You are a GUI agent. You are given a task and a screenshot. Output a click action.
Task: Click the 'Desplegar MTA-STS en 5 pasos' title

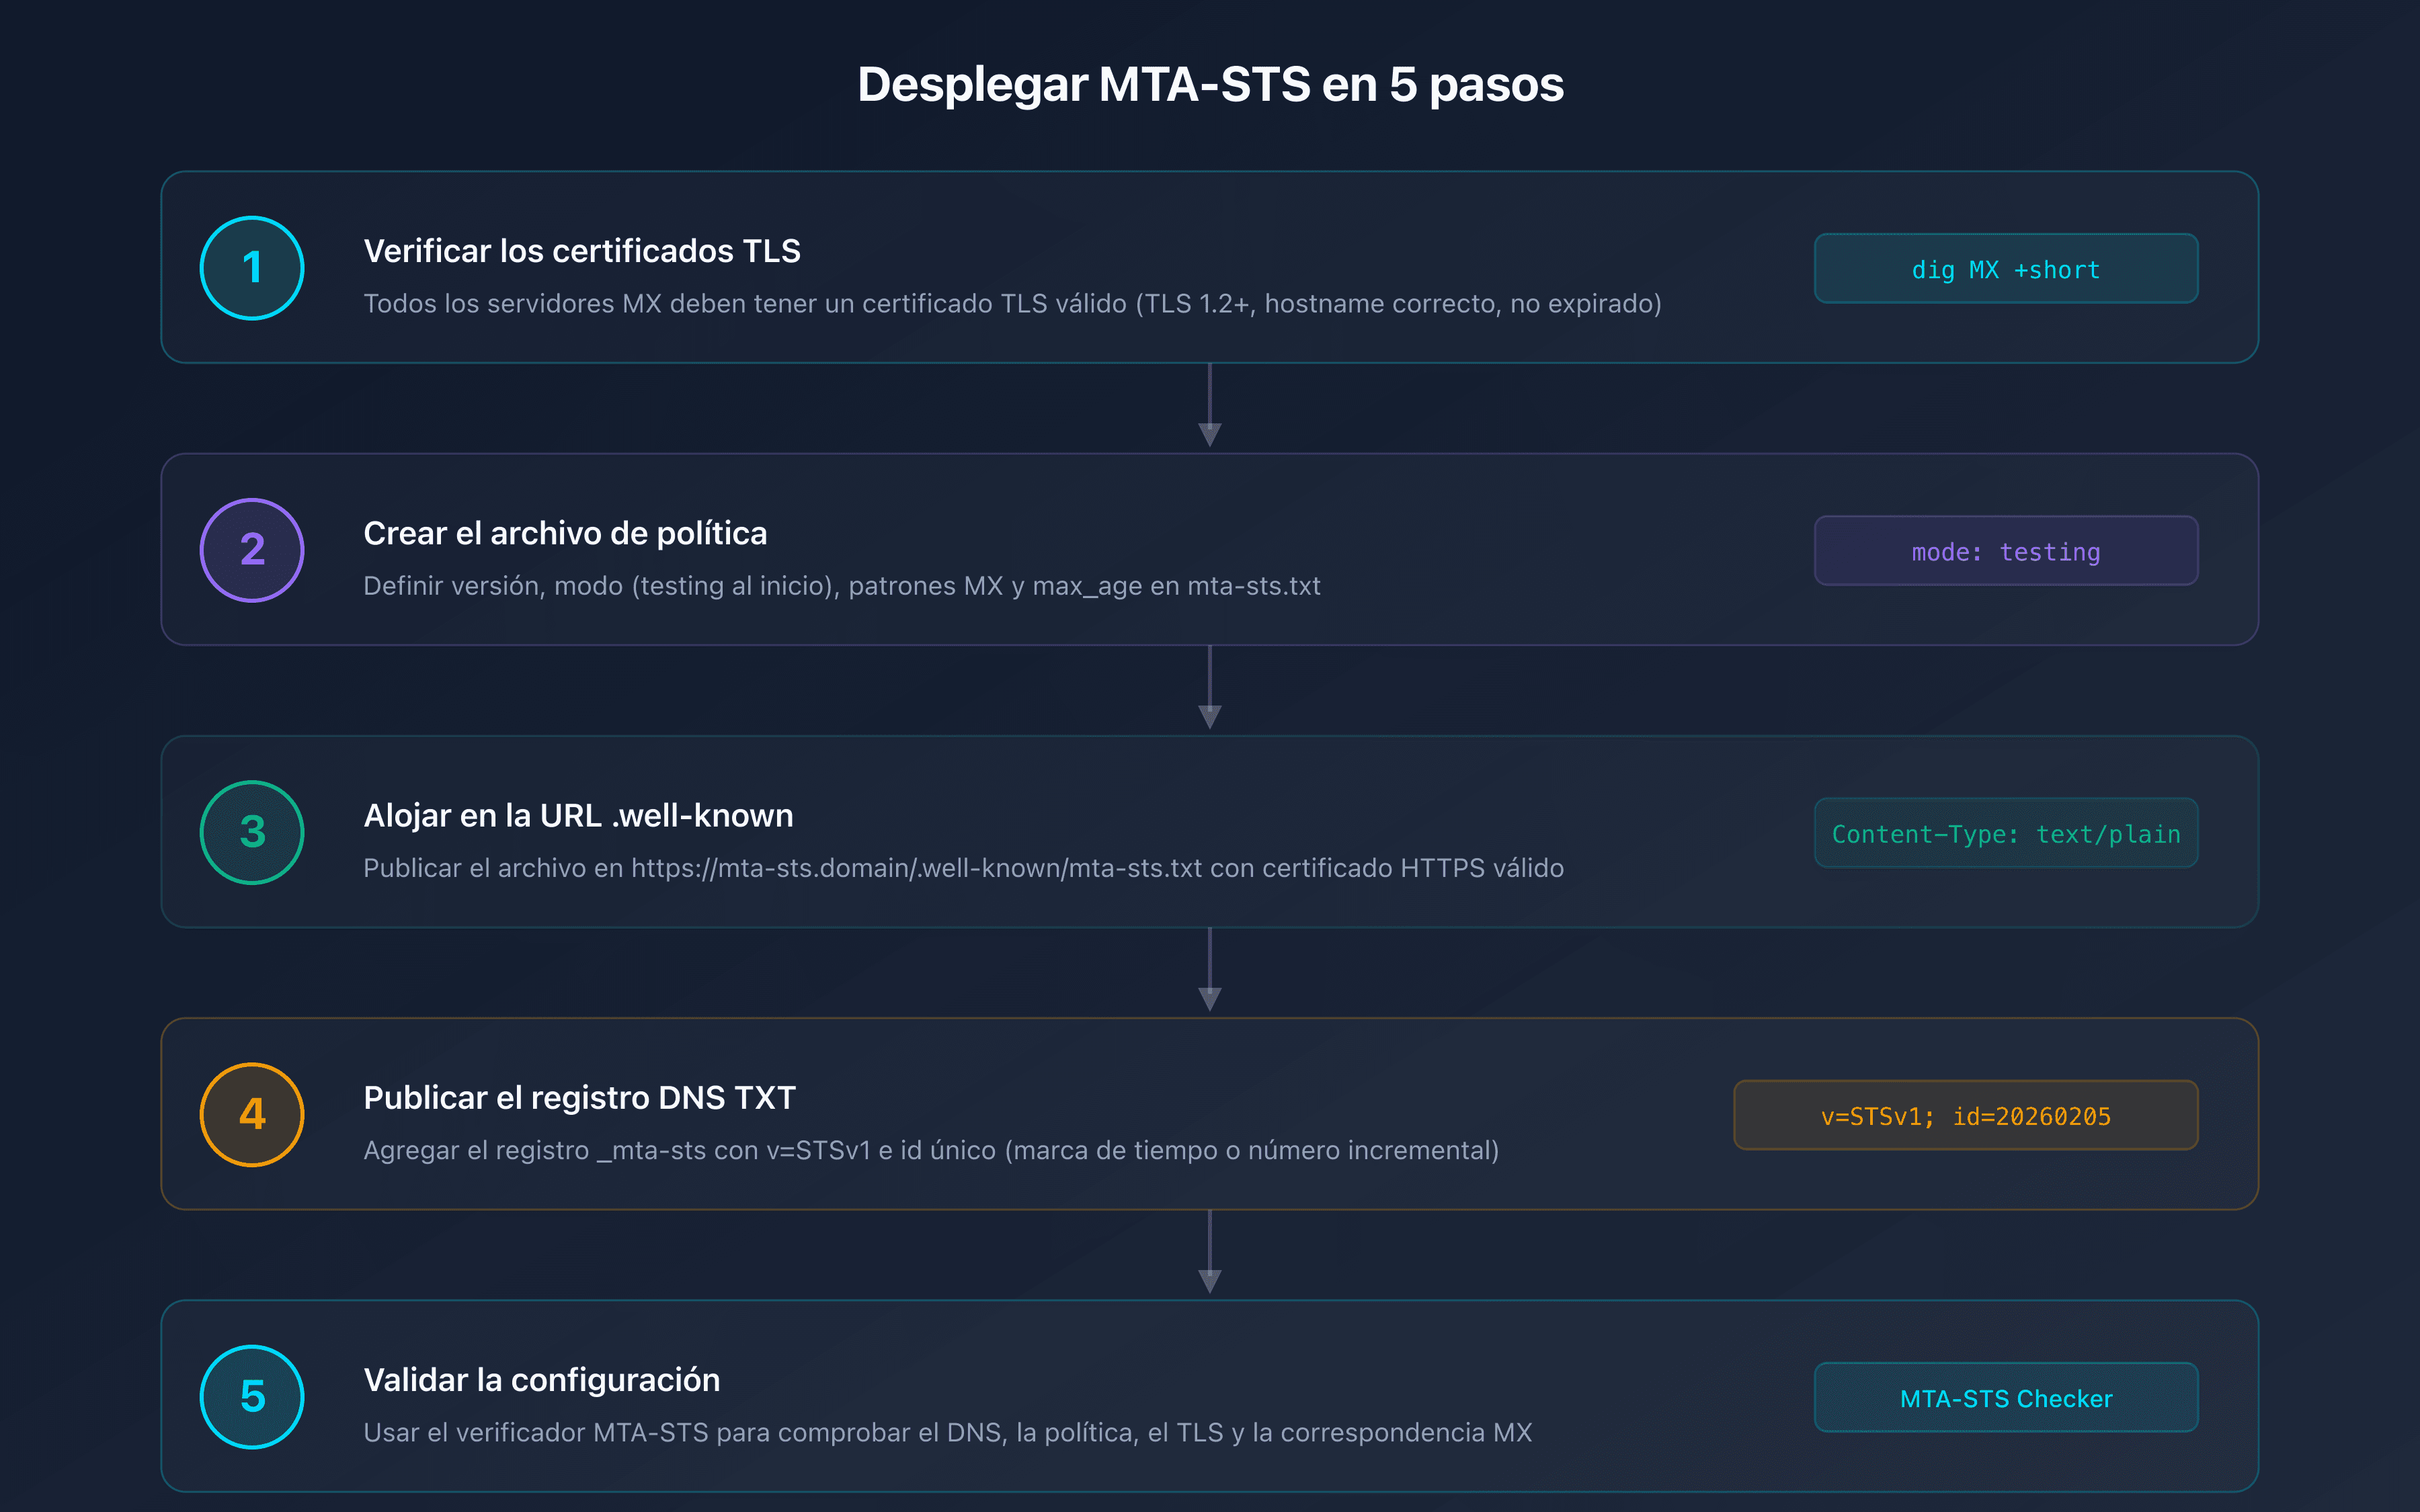coord(1210,85)
